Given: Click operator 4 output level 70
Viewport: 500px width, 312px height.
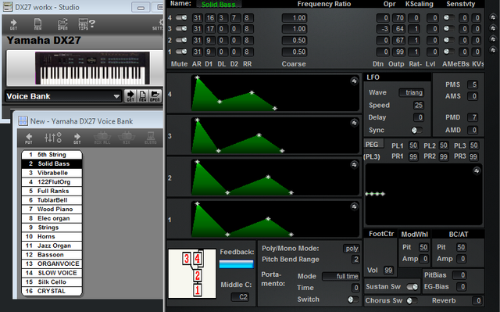Looking at the screenshot, I should tap(398, 18).
